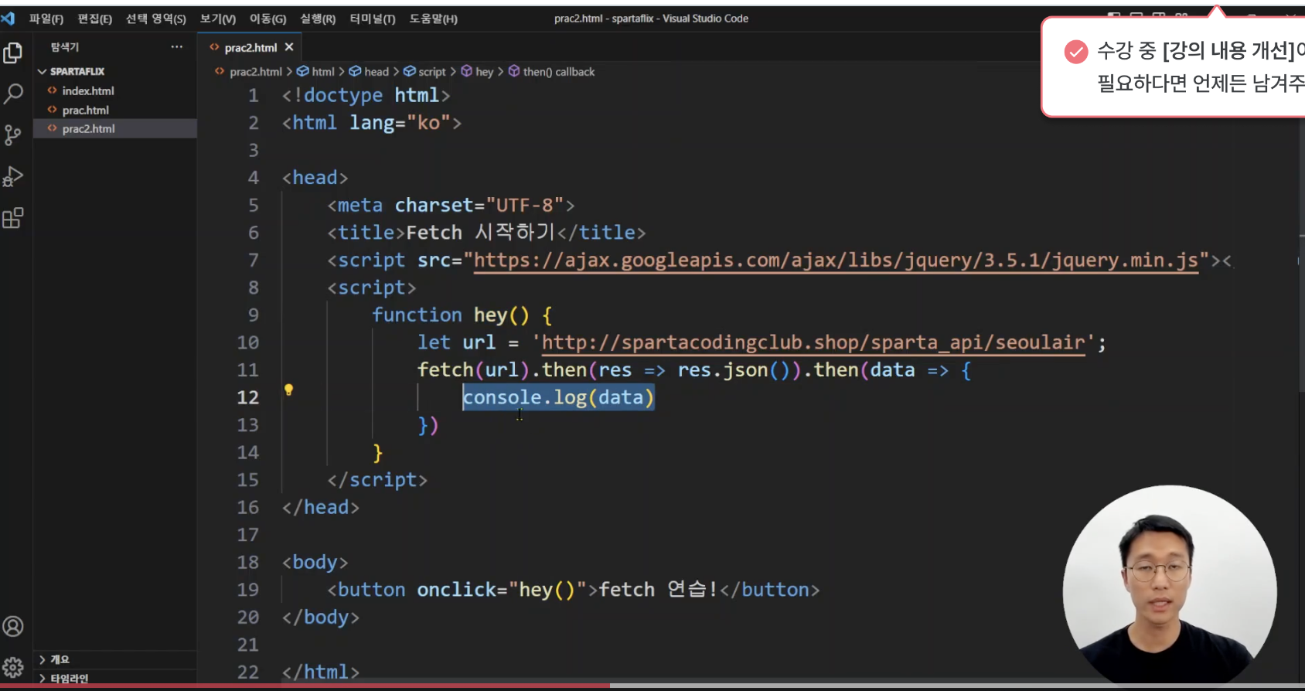The image size is (1305, 691).
Task: Click the head breadcrumb segment
Action: point(377,72)
